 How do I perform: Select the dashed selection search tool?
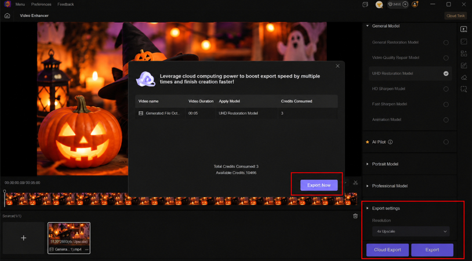(x=463, y=89)
